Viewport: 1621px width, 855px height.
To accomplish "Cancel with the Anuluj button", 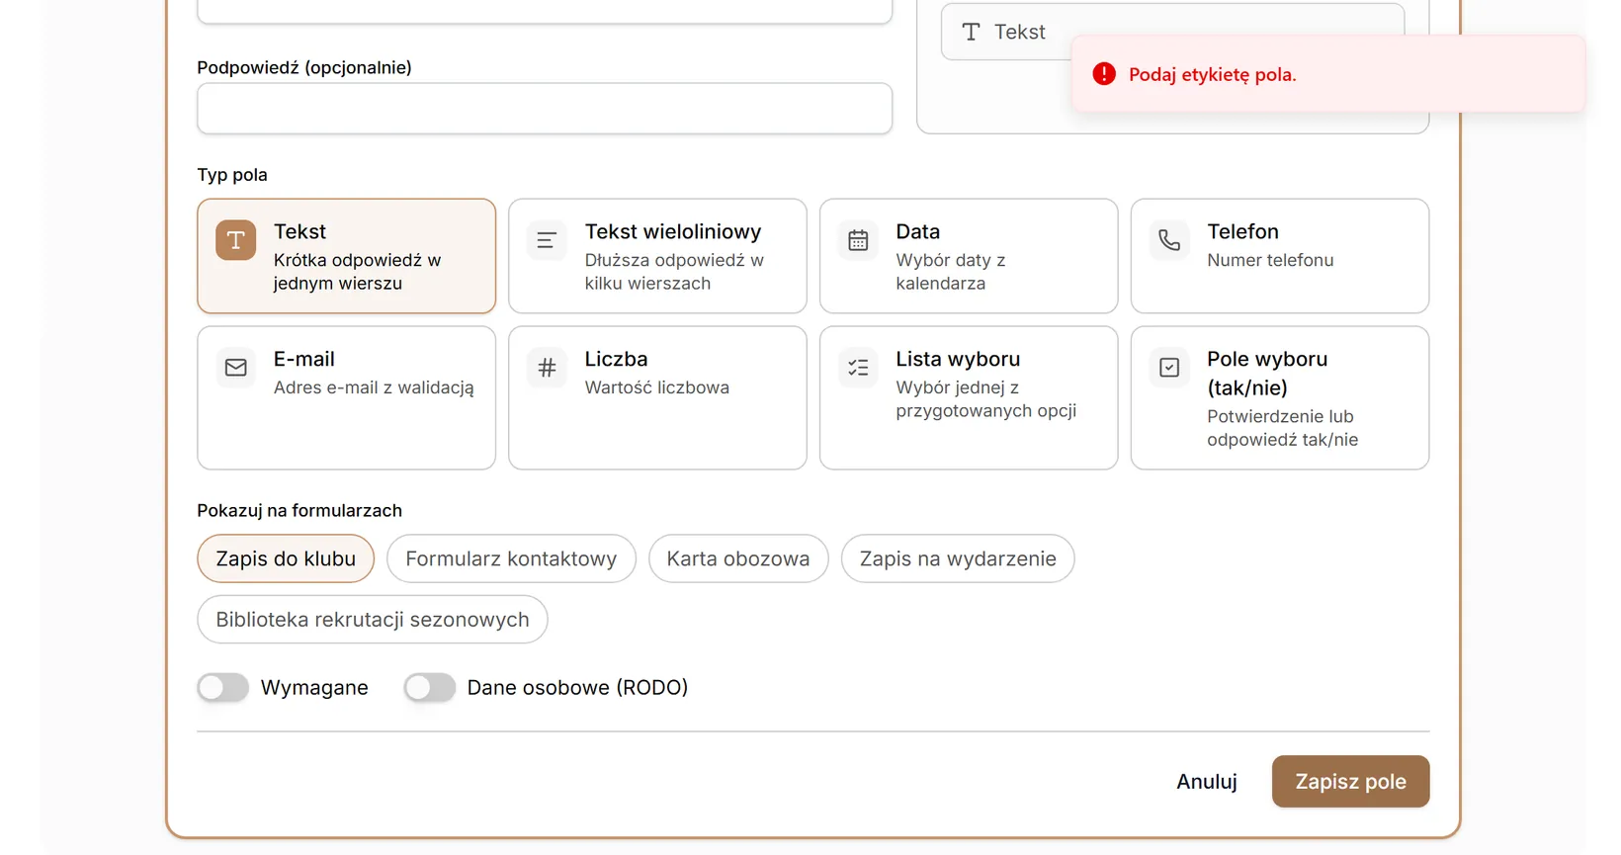I will [1207, 782].
